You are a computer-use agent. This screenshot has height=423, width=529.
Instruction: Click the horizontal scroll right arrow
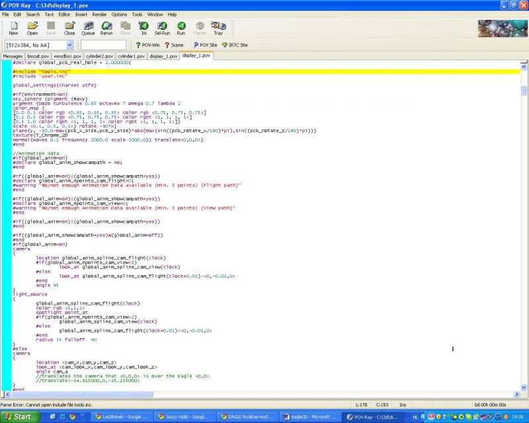[517, 394]
